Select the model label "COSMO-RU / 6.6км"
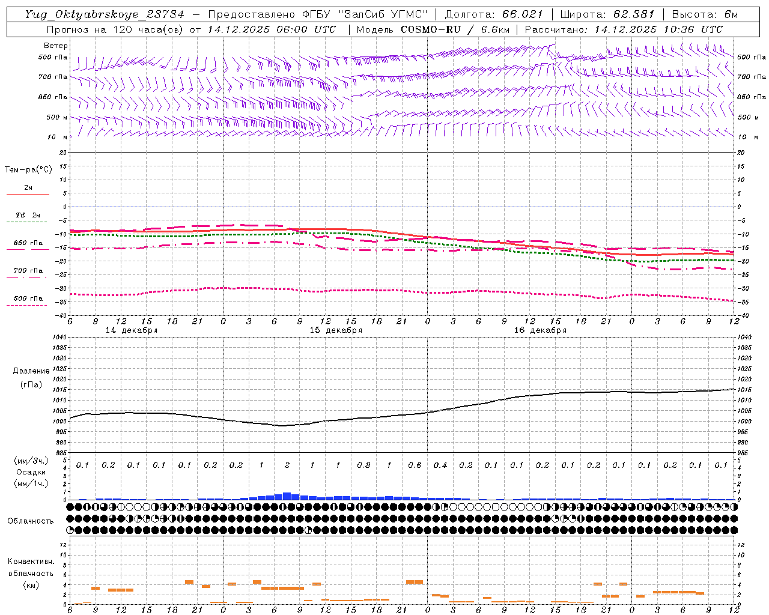The width and height of the screenshot is (769, 615). click(455, 29)
